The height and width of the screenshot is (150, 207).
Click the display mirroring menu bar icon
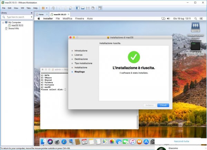[x=164, y=19]
